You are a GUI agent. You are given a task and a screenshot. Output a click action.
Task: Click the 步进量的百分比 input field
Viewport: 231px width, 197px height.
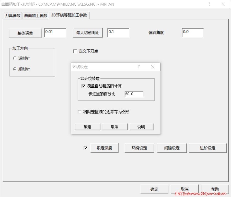134,94
